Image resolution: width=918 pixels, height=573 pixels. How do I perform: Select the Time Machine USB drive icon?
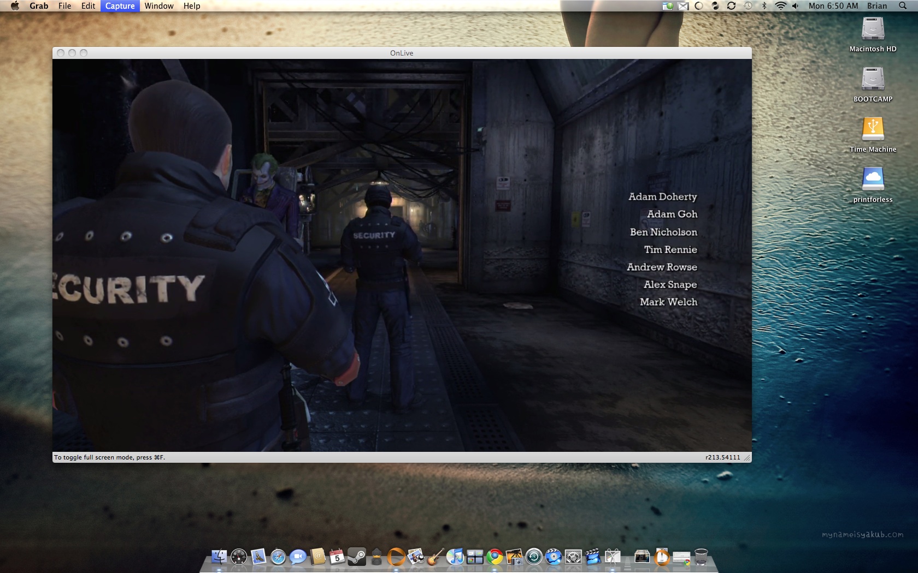pyautogui.click(x=873, y=129)
